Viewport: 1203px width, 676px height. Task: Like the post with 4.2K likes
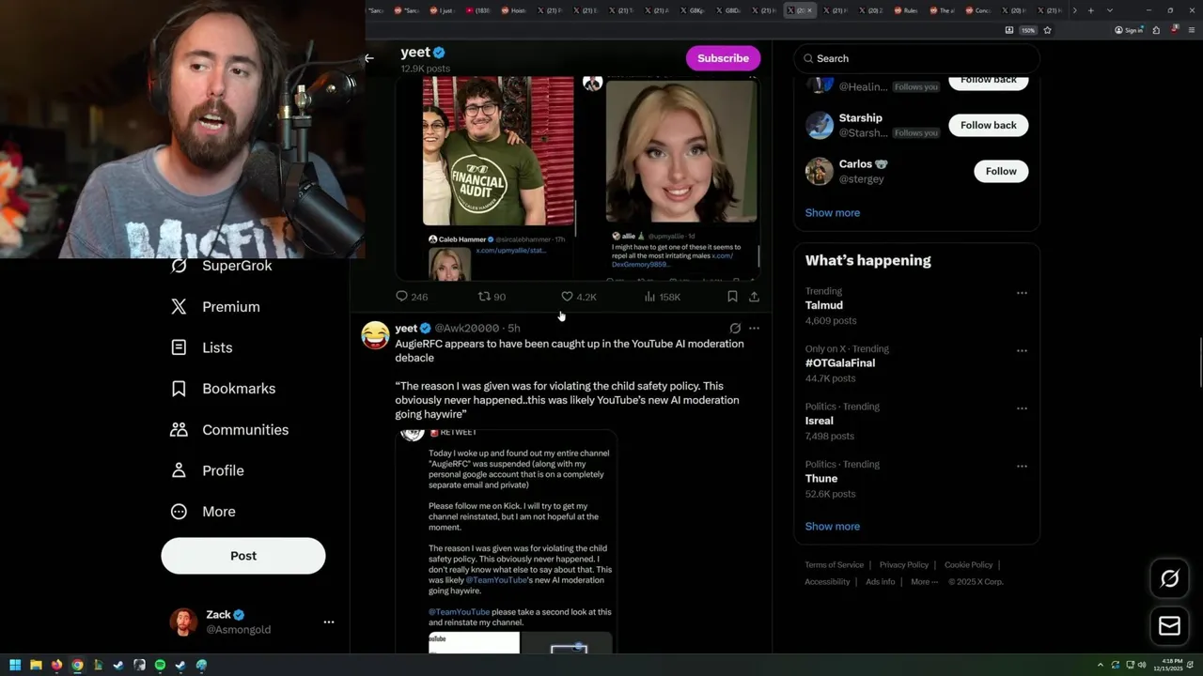(578, 297)
